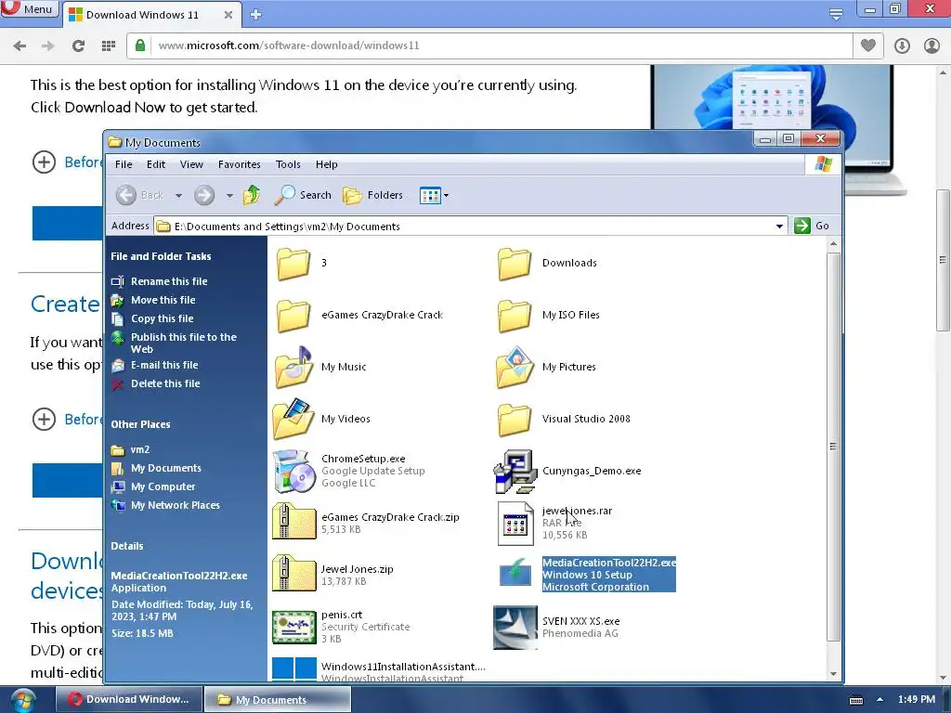Add page to bookmarks heart icon
This screenshot has width=951, height=713.
pos(868,45)
